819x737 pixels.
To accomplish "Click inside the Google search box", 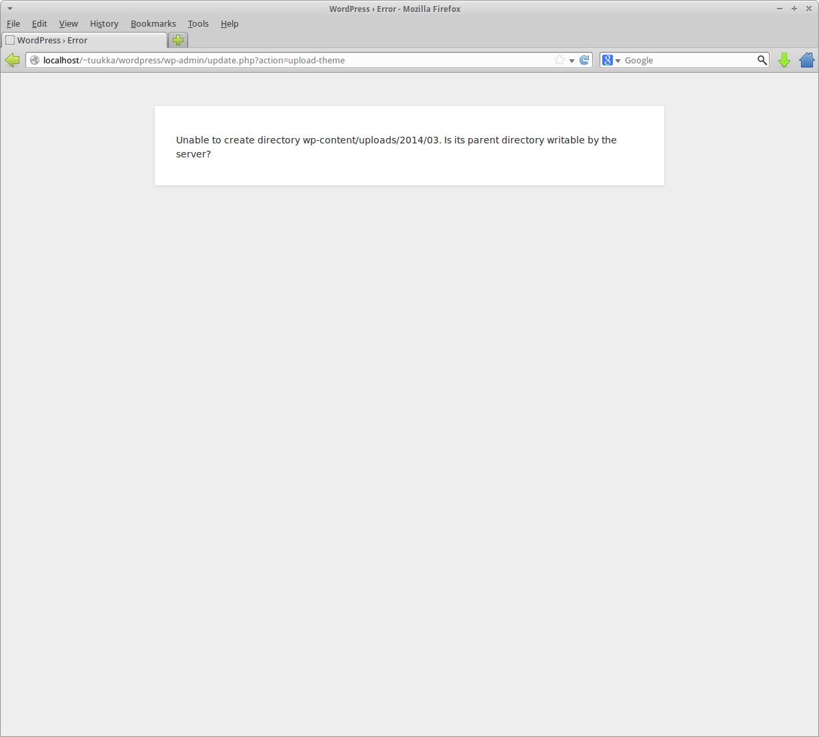I will tap(689, 60).
